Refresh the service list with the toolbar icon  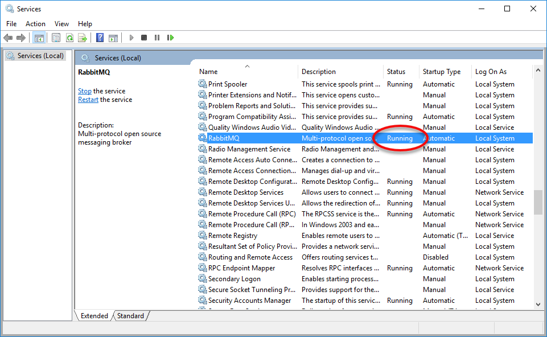tap(69, 38)
